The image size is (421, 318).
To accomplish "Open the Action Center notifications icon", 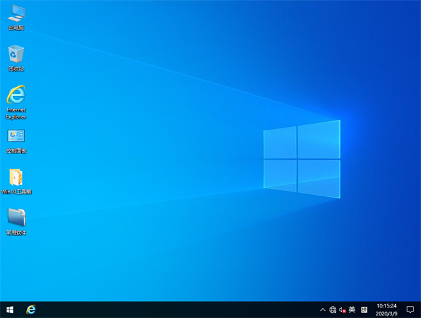I will click(x=410, y=309).
